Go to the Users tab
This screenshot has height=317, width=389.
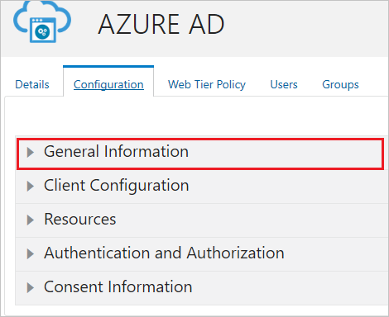pyautogui.click(x=284, y=84)
